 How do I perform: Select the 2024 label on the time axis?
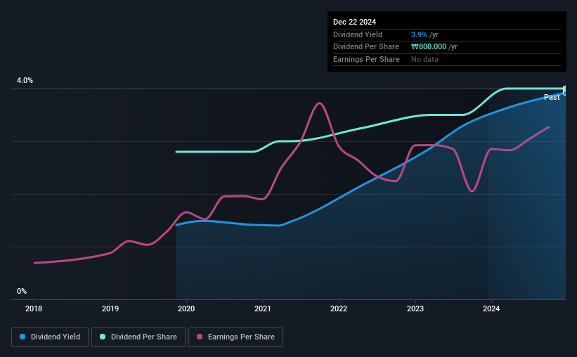click(x=491, y=309)
